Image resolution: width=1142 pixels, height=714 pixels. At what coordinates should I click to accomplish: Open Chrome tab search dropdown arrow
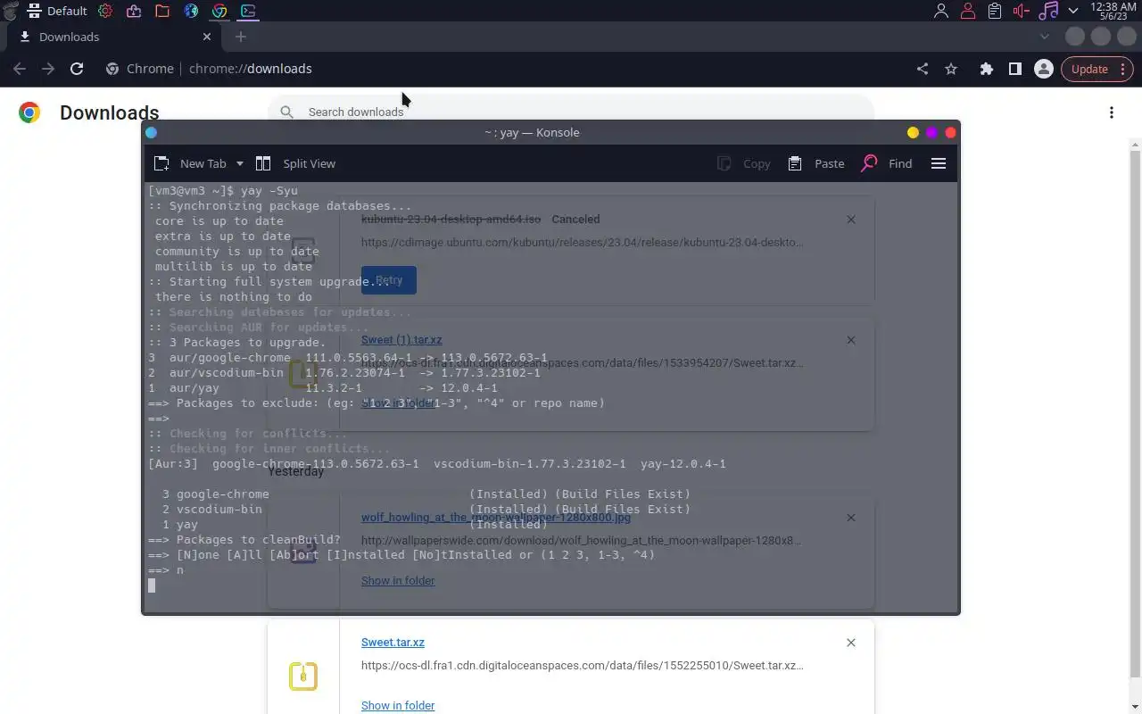point(1045,37)
